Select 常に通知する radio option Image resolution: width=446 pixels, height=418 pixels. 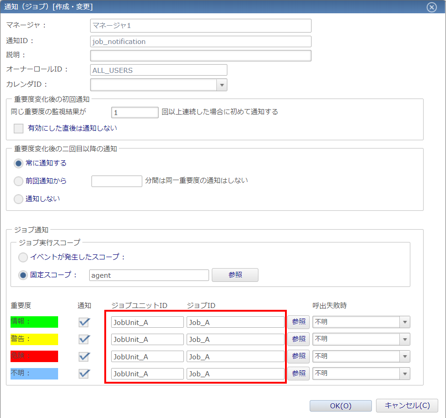point(18,163)
